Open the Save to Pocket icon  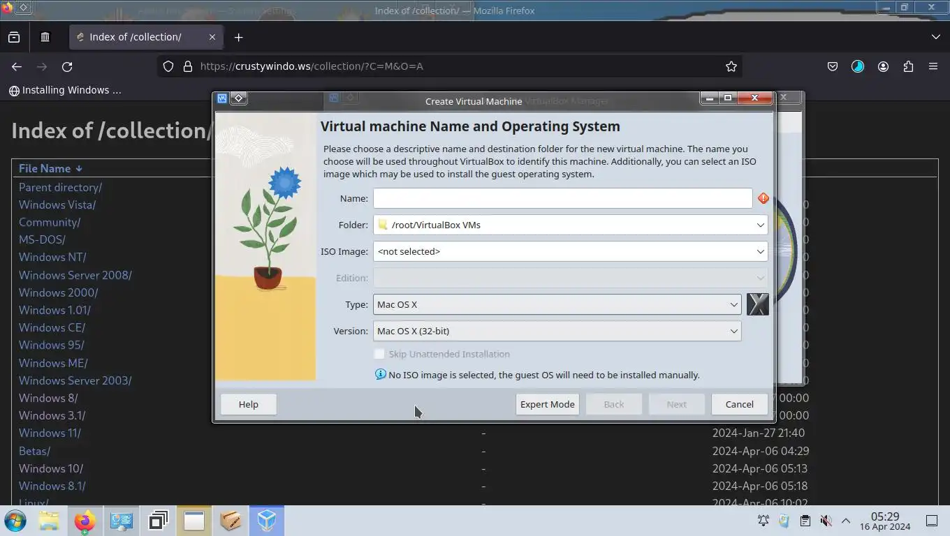(833, 66)
